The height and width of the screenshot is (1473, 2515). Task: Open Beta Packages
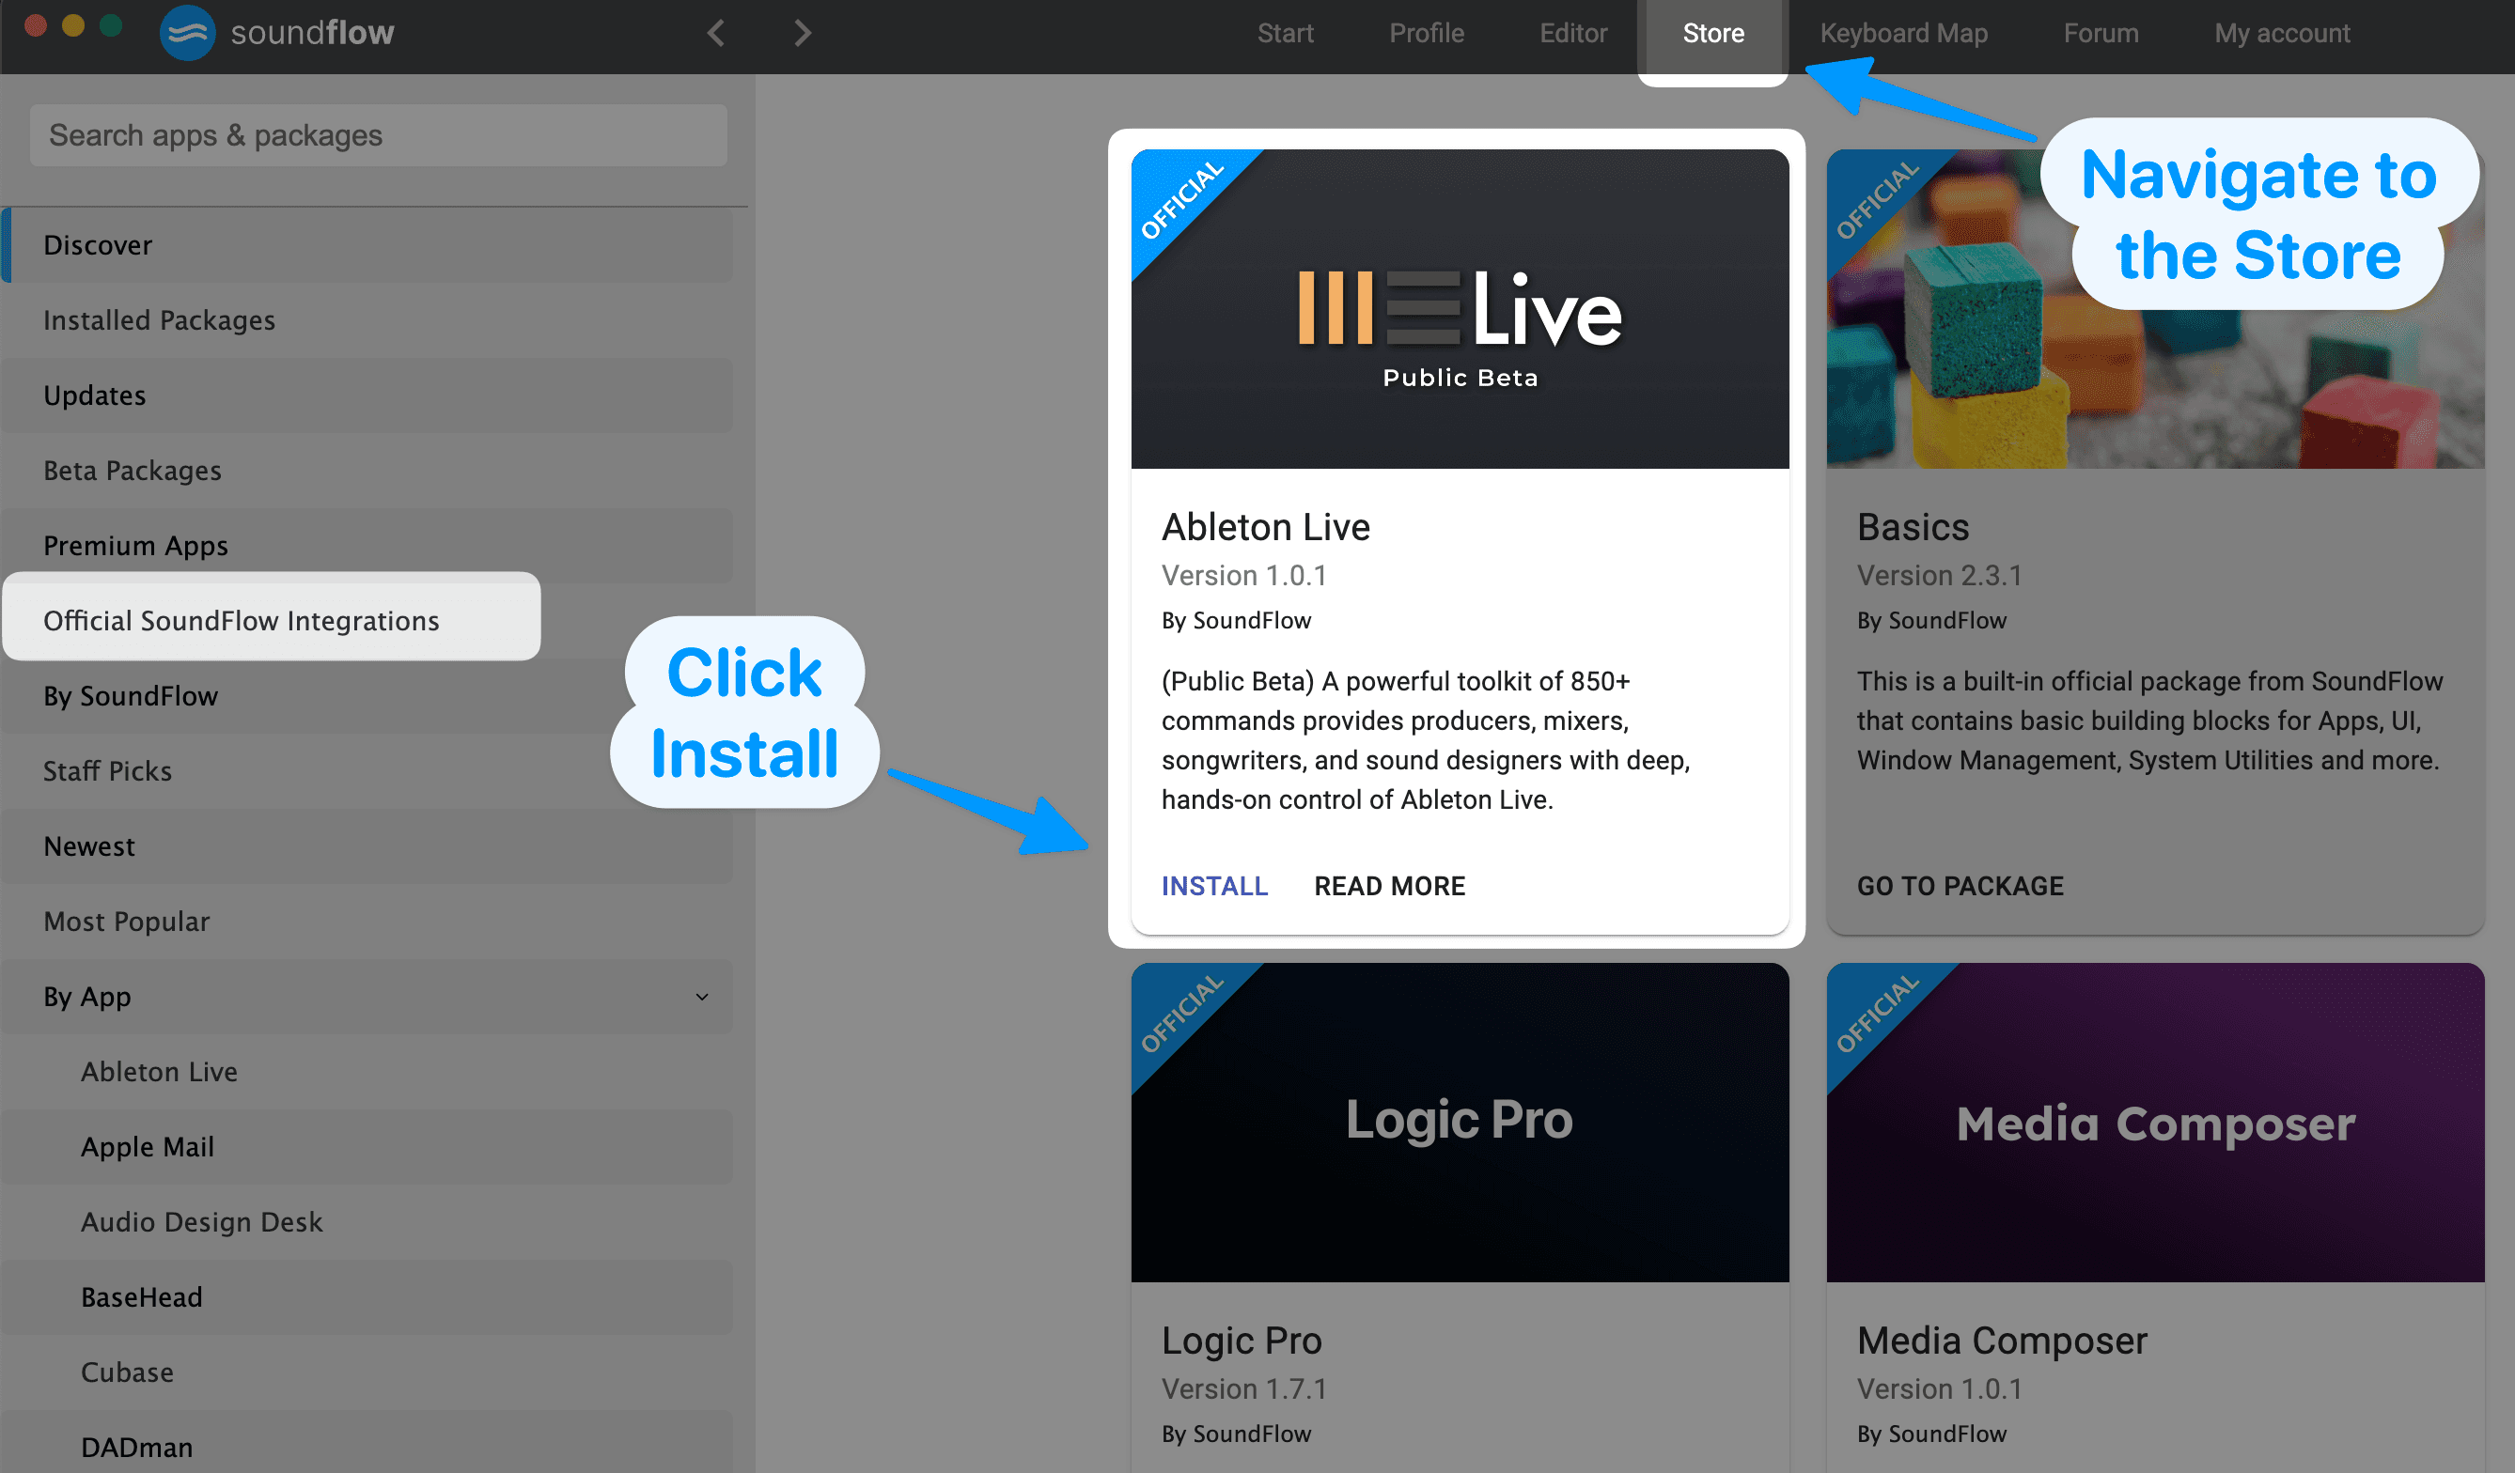[x=367, y=471]
